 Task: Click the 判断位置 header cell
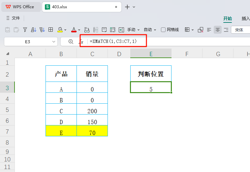(151, 74)
